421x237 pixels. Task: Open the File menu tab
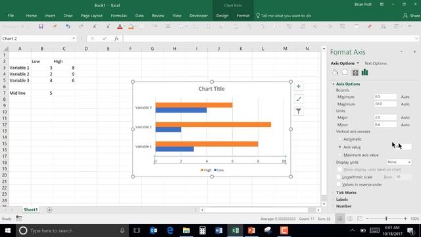pos(11,16)
